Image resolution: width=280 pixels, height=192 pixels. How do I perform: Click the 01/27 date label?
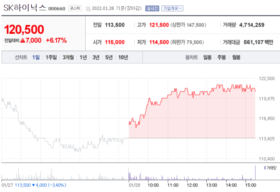[7, 185]
